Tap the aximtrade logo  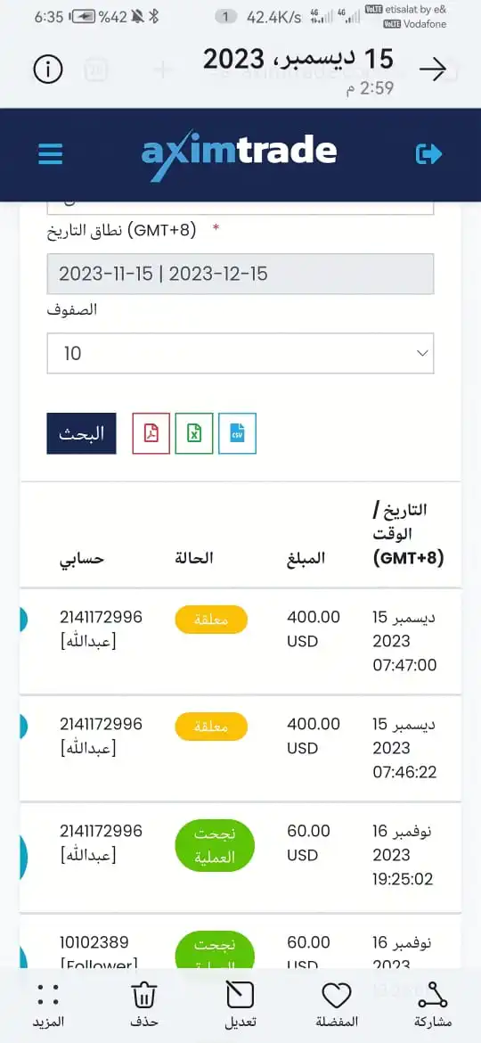(240, 154)
